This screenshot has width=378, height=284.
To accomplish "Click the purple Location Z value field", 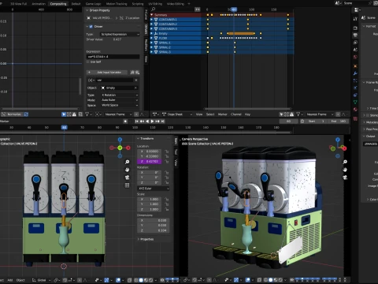I will [149, 162].
